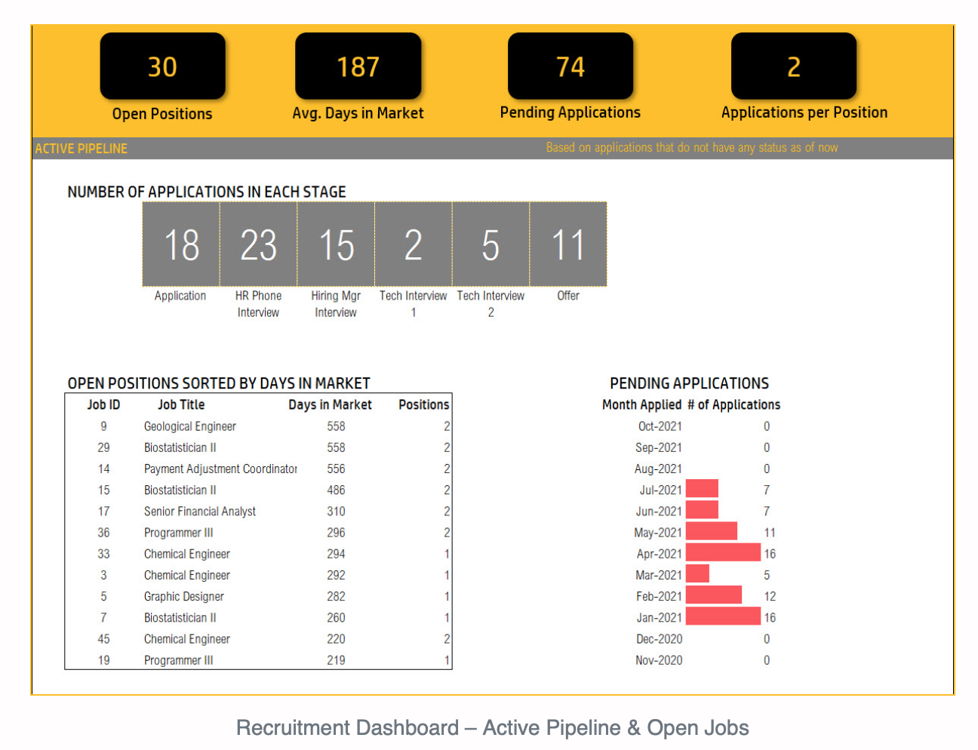Click Job ID 36 Programmer III title
978x750 pixels.
[x=179, y=533]
